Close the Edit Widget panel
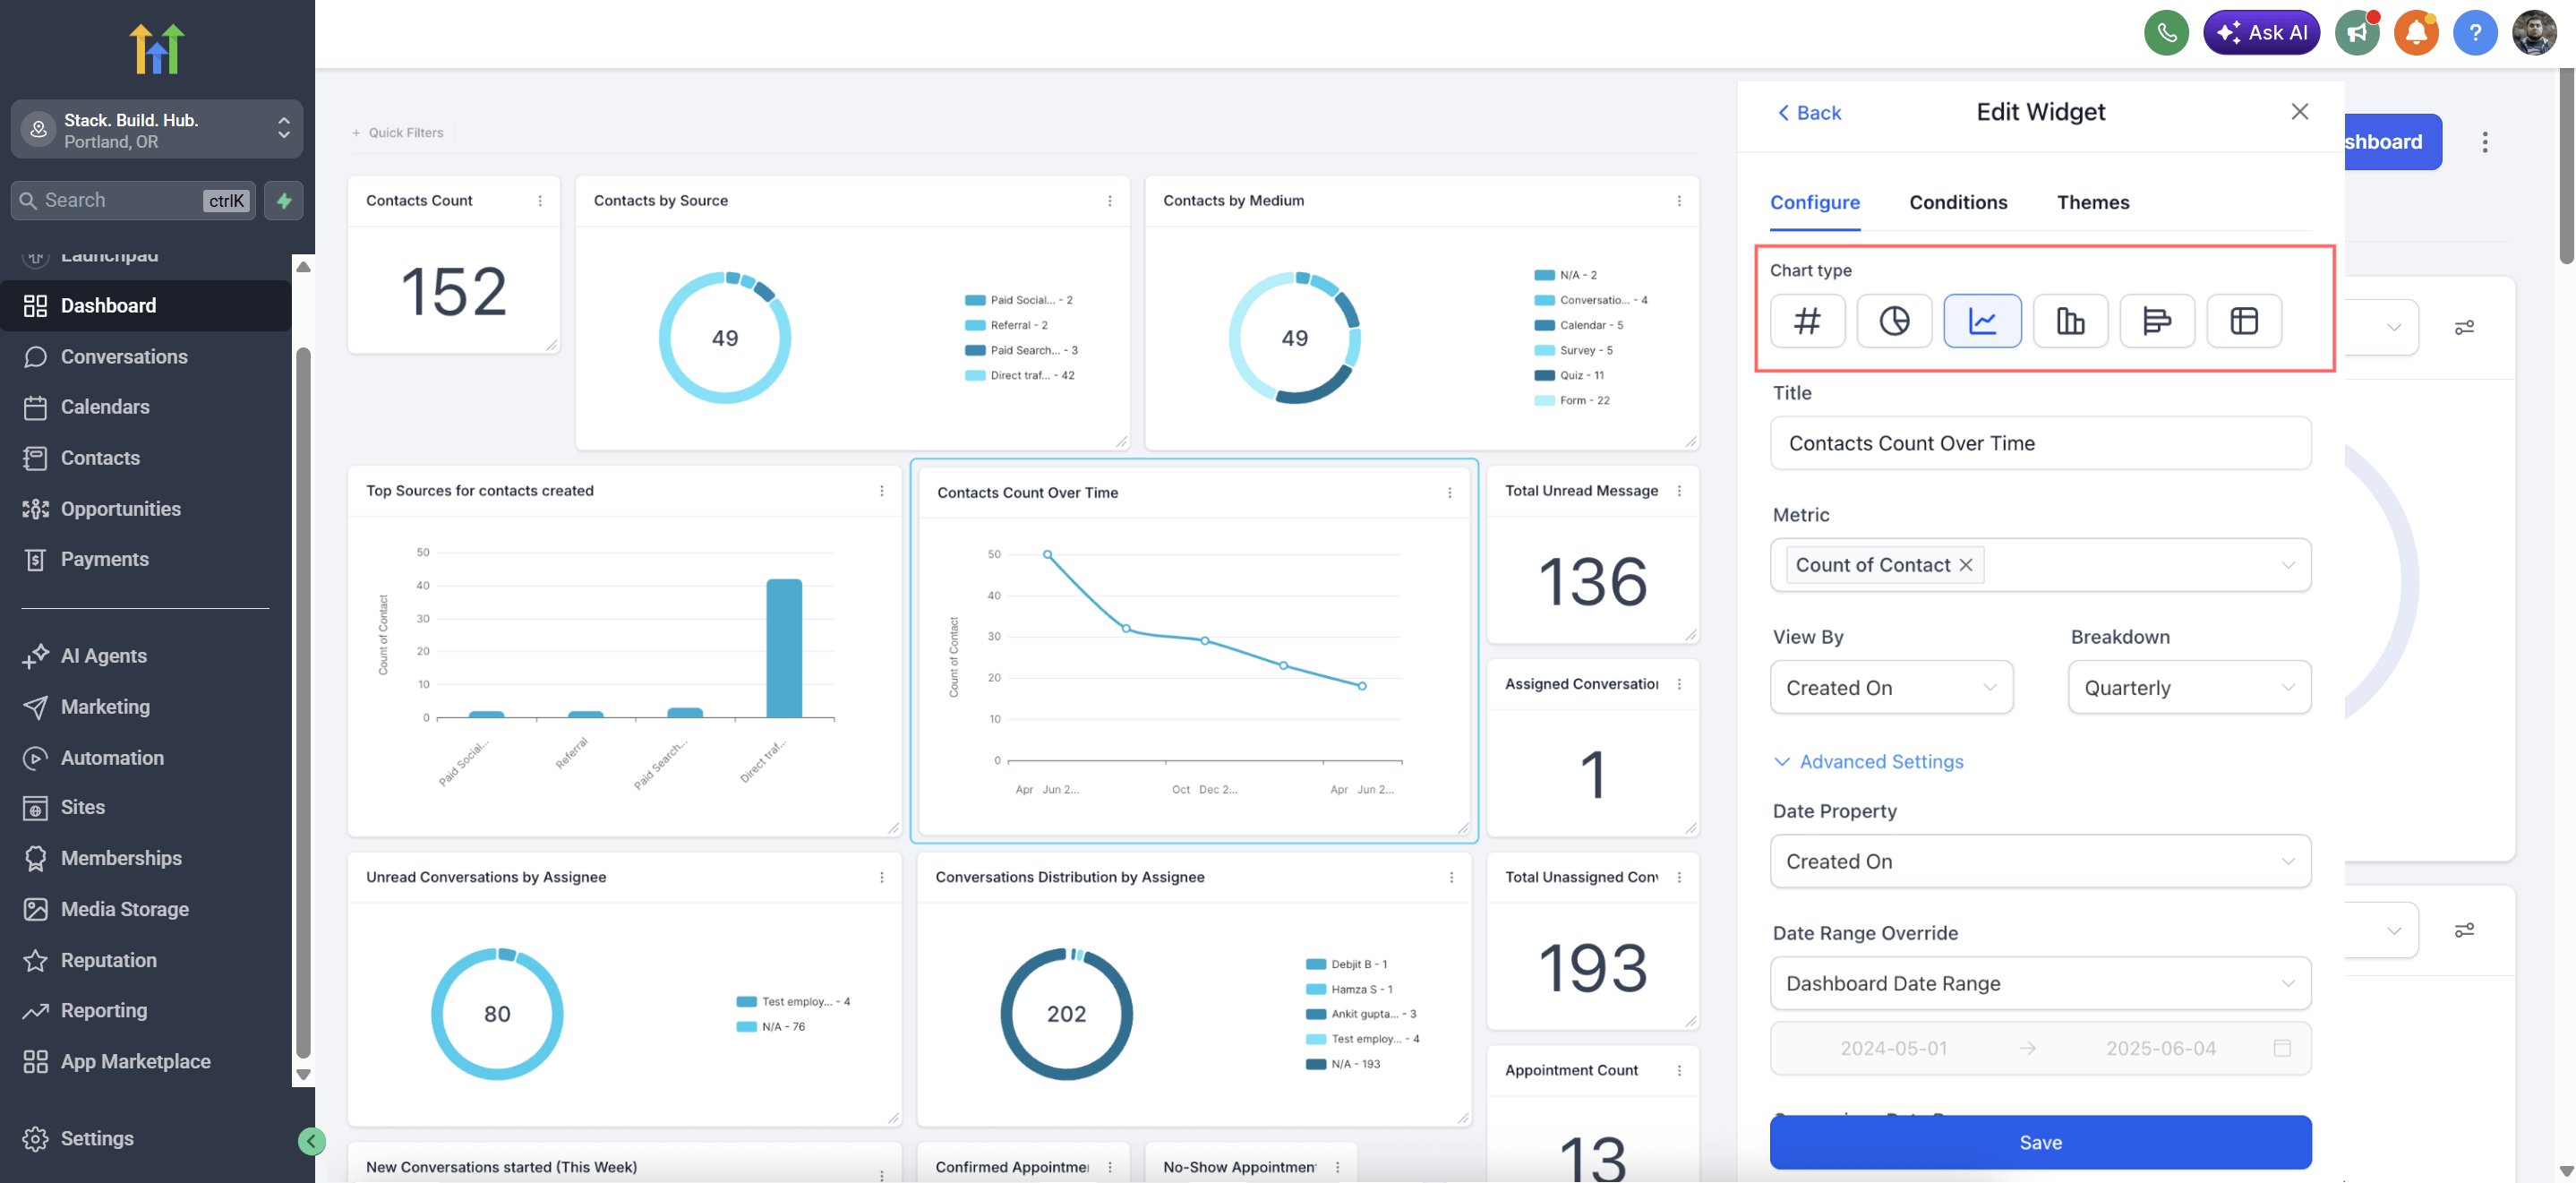2576x1183 pixels. [x=2300, y=112]
